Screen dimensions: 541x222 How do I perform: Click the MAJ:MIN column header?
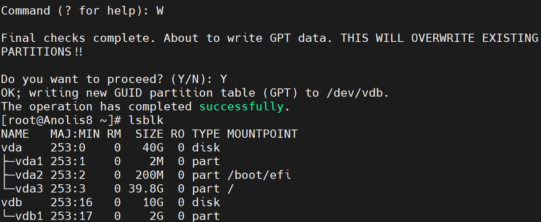[75, 134]
